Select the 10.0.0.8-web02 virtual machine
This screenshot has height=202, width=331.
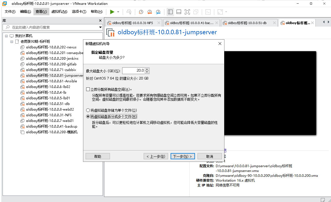(x=50, y=109)
